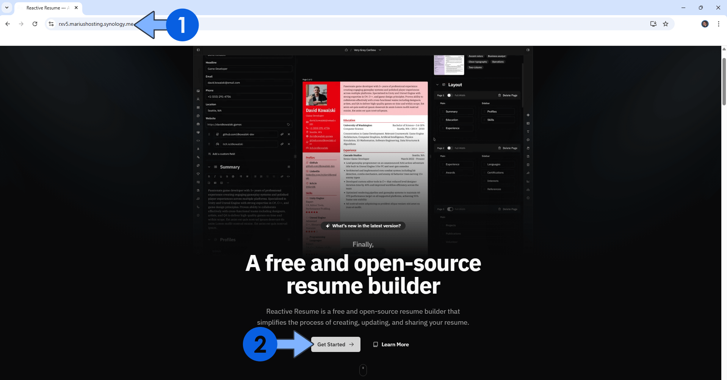This screenshot has width=727, height=380.
Task: Click the home icon in resume breadcrumb
Action: 346,50
